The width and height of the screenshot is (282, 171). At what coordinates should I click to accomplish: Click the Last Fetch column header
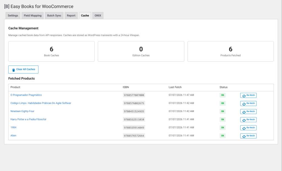click(x=175, y=87)
